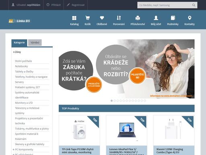The height and width of the screenshot is (155, 206).
Task: Expand the PC komponenty category
Action: (x=23, y=149)
